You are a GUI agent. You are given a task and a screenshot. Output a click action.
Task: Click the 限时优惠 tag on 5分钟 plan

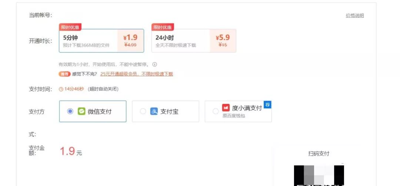coord(70,27)
